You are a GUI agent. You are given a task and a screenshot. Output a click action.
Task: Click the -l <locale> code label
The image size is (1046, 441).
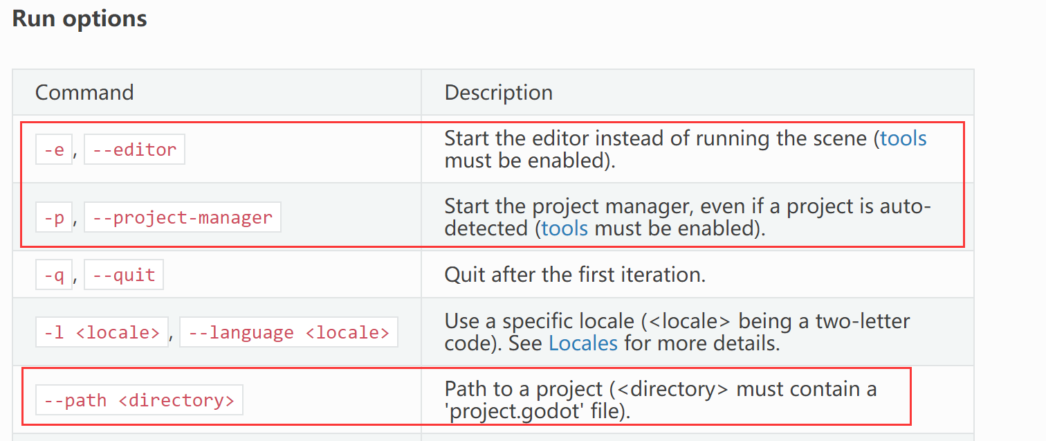(102, 332)
